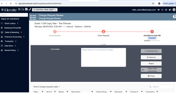Click the Event Booked timeline marker

(x=55, y=31)
